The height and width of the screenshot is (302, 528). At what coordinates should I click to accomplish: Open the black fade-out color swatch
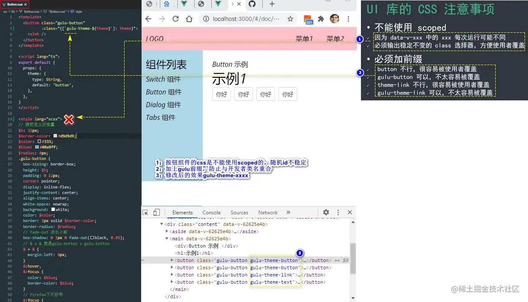tap(92, 238)
